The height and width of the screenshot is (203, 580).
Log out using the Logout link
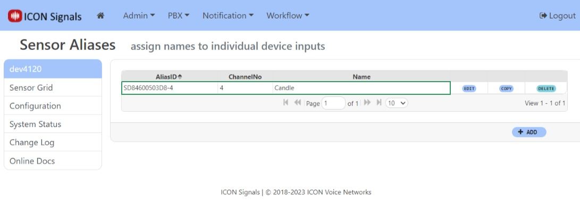tap(558, 15)
